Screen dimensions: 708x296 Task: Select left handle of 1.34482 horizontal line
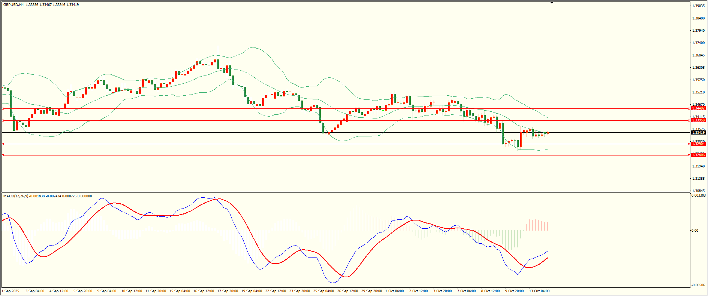(3, 108)
